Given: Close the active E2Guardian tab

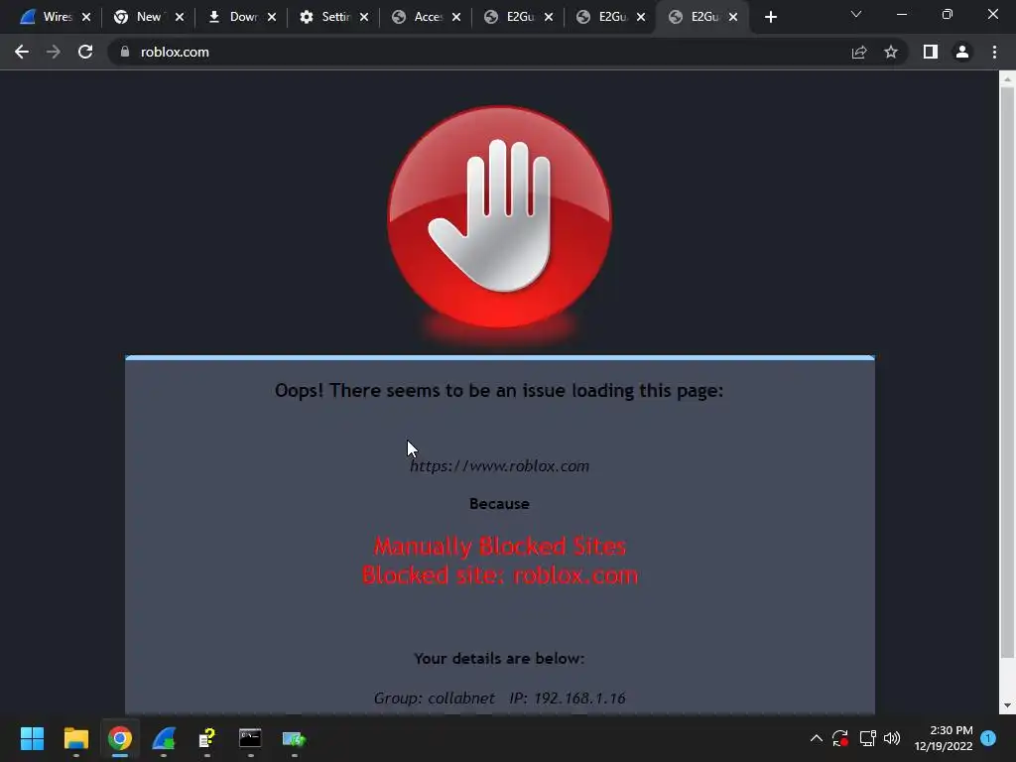Looking at the screenshot, I should coord(733,17).
